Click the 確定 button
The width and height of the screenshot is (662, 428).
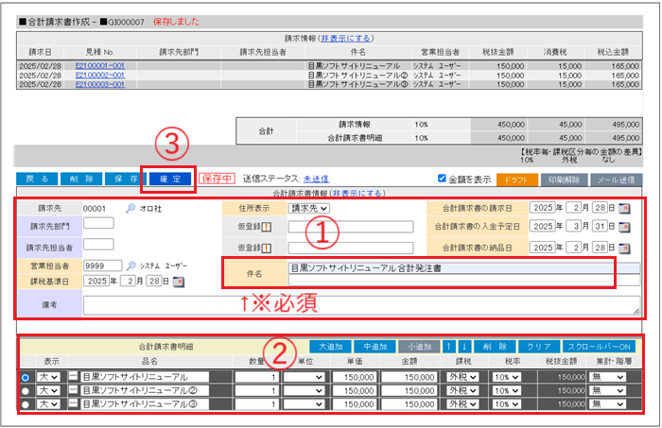coord(167,178)
